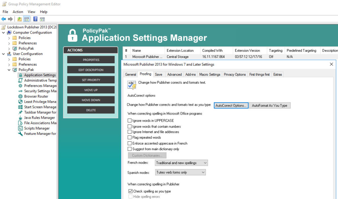
Task: Click the Least Privilege Manager shield icon
Action: click(20, 101)
